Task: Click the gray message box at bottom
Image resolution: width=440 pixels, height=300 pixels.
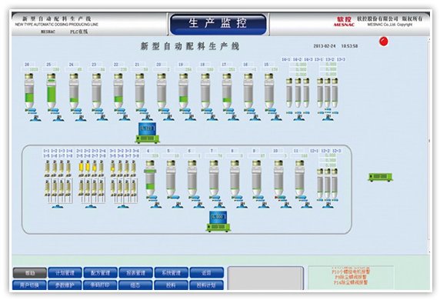Action: (x=265, y=278)
